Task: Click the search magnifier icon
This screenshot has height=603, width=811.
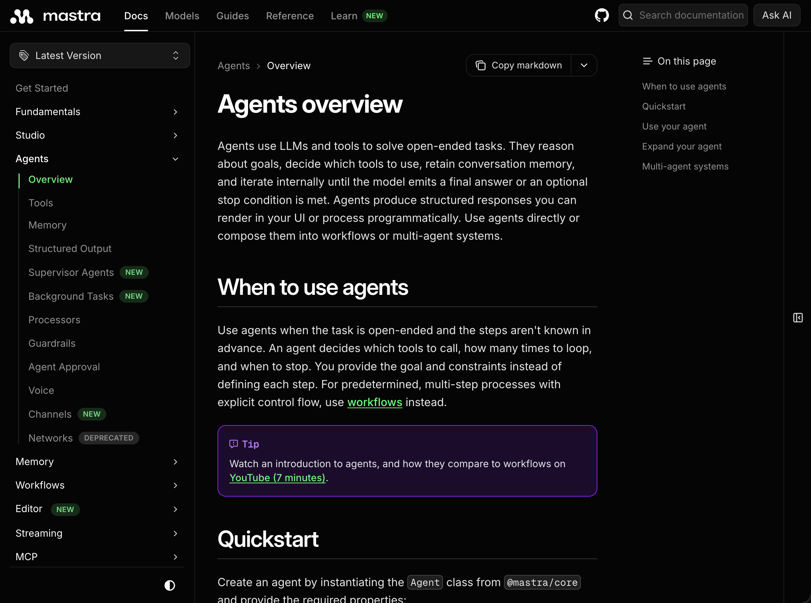Action: pos(628,15)
